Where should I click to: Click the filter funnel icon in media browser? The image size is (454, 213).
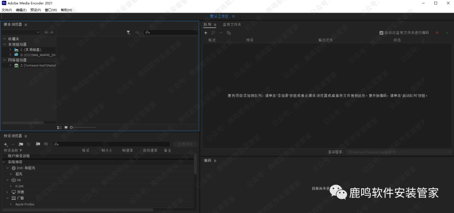pos(128,32)
